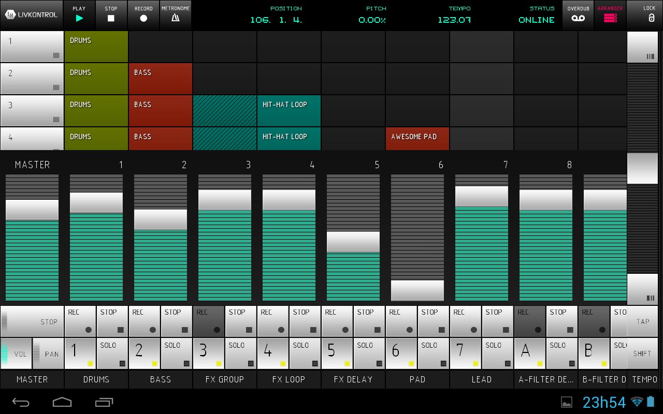The image size is (663, 414).
Task: Arm REC on Lead track
Action: (x=466, y=321)
